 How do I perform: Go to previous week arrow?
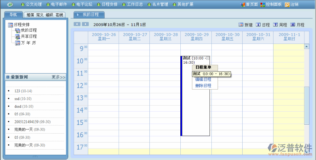click(x=77, y=24)
